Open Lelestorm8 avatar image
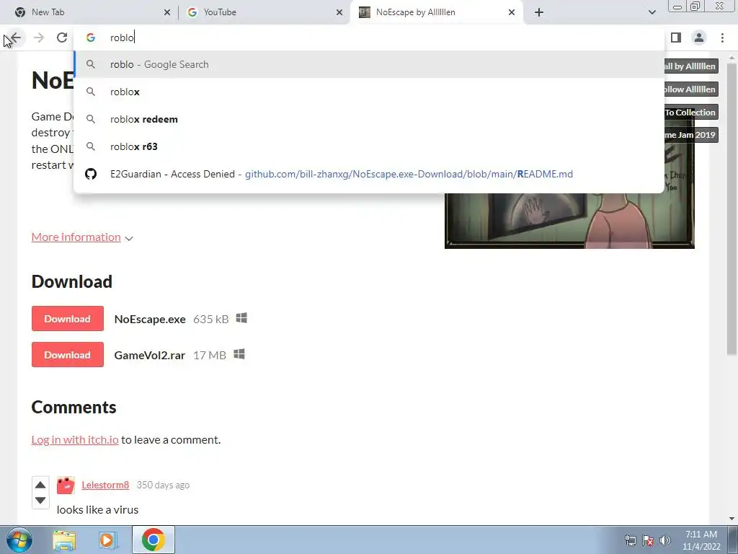Image resolution: width=738 pixels, height=554 pixels. coord(66,485)
